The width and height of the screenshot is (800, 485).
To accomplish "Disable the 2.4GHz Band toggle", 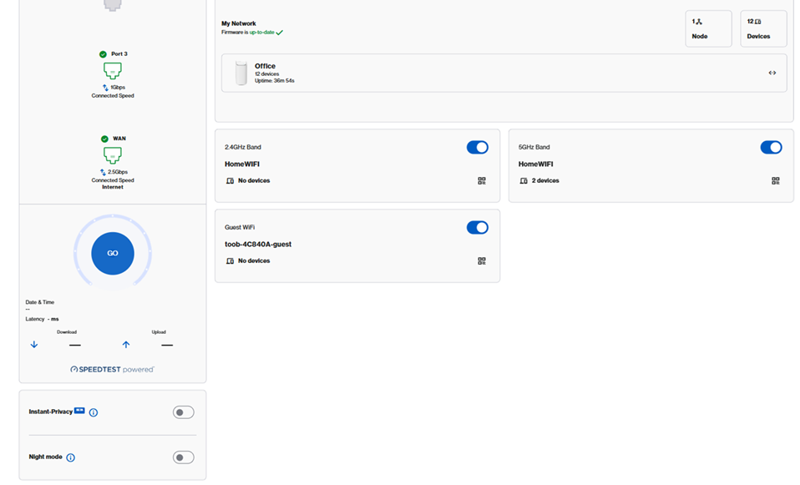I will (x=477, y=148).
